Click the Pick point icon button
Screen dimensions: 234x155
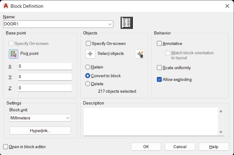(x=13, y=54)
